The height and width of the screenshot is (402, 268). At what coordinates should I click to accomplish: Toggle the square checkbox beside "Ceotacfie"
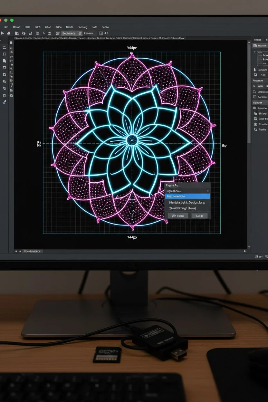point(255,92)
